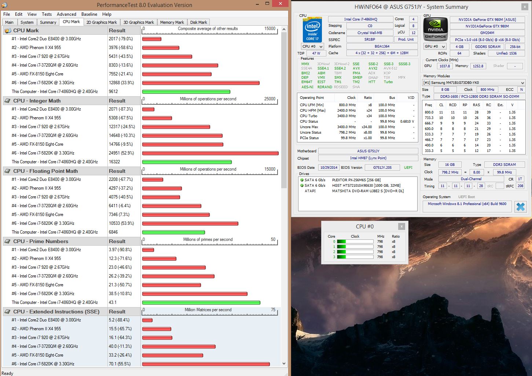Click the Intel Core i7 logo in HWiNFO64
The width and height of the screenshot is (532, 376).
(x=312, y=29)
